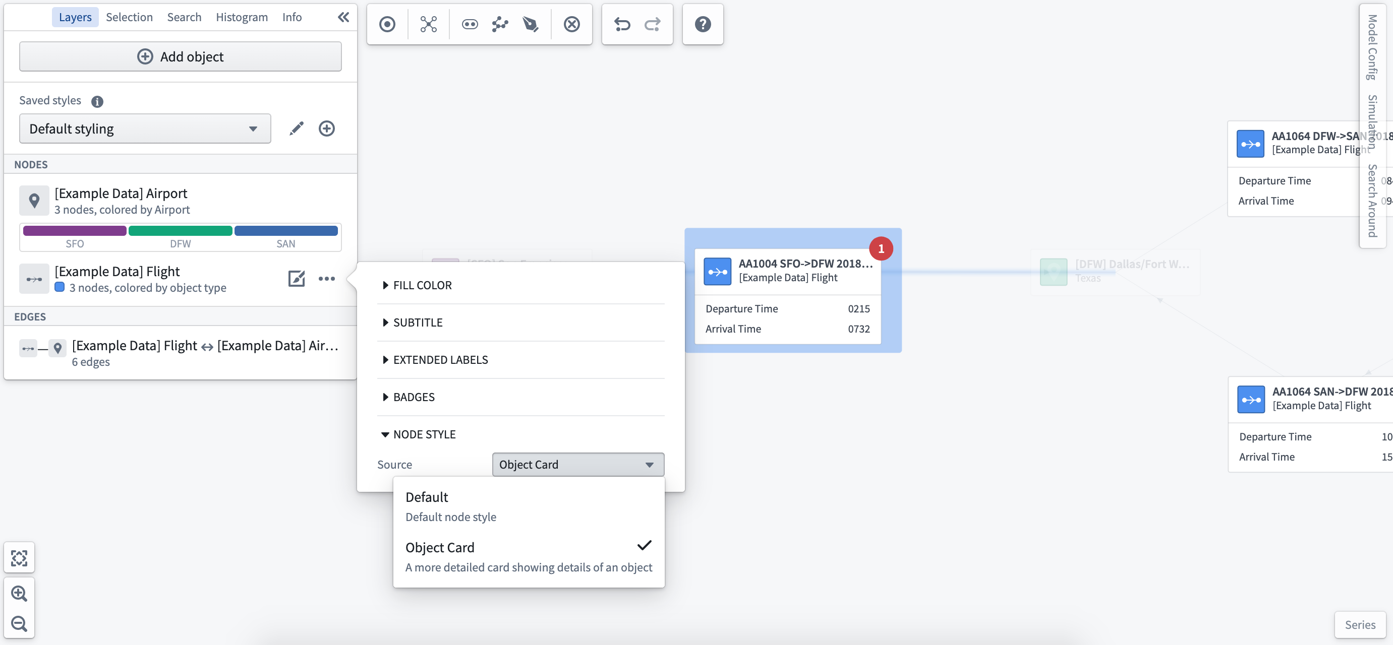
Task: Redo the last action
Action: (653, 24)
